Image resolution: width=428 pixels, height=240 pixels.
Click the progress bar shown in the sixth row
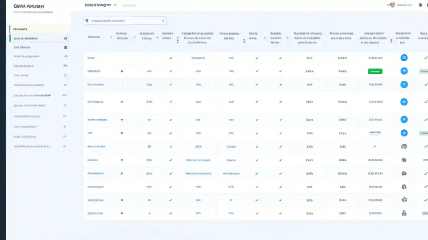coord(375,133)
